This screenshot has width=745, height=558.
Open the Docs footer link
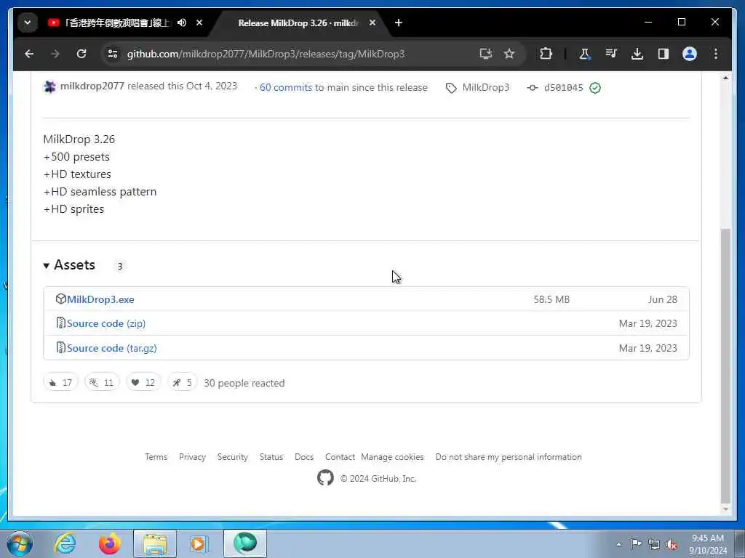click(x=304, y=457)
